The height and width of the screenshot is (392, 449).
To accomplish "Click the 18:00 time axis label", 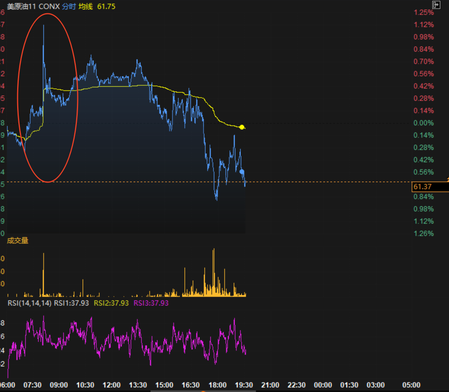I will point(217,385).
